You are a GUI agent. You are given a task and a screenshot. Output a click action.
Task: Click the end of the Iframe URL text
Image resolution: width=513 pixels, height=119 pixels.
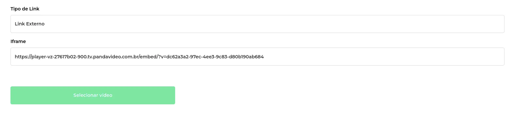click(264, 57)
